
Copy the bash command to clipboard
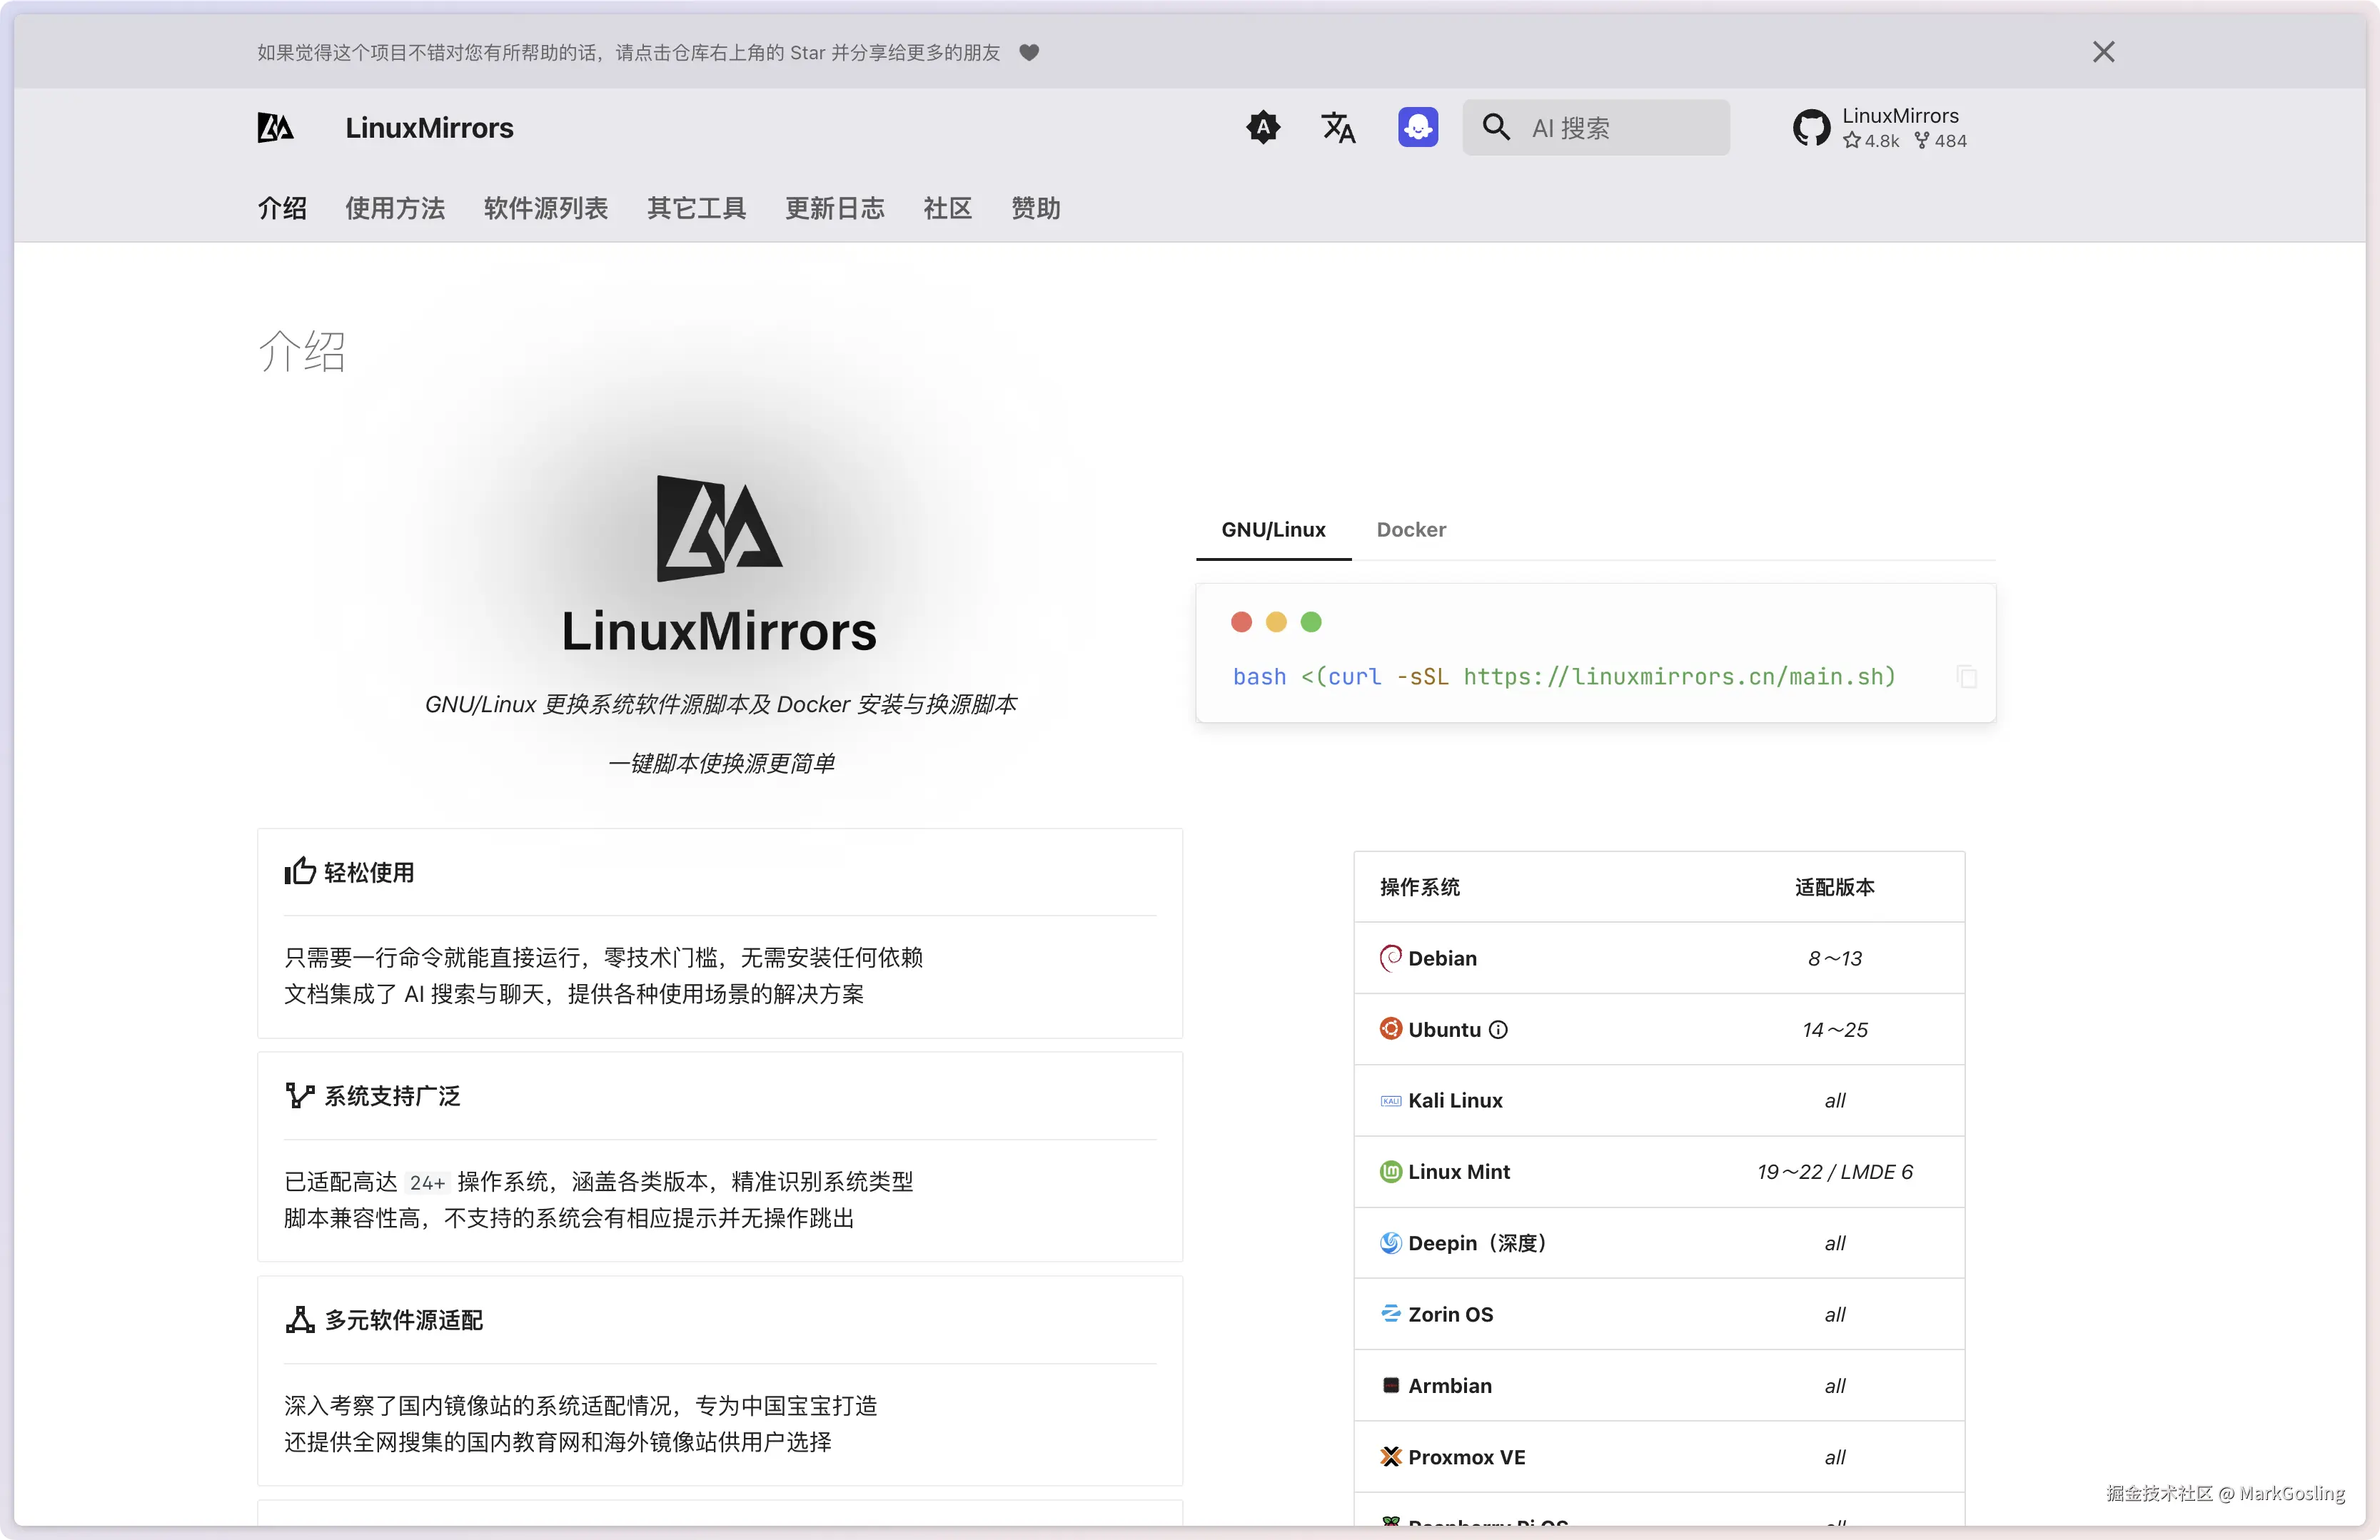(1966, 677)
